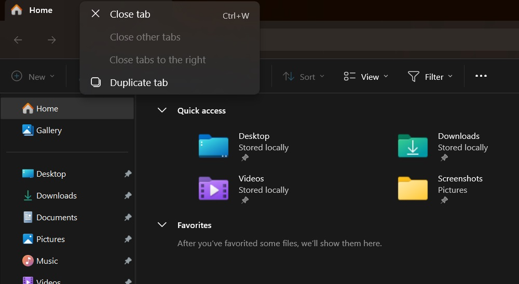Click the See more three-dots button
Image resolution: width=519 pixels, height=284 pixels.
pos(481,76)
